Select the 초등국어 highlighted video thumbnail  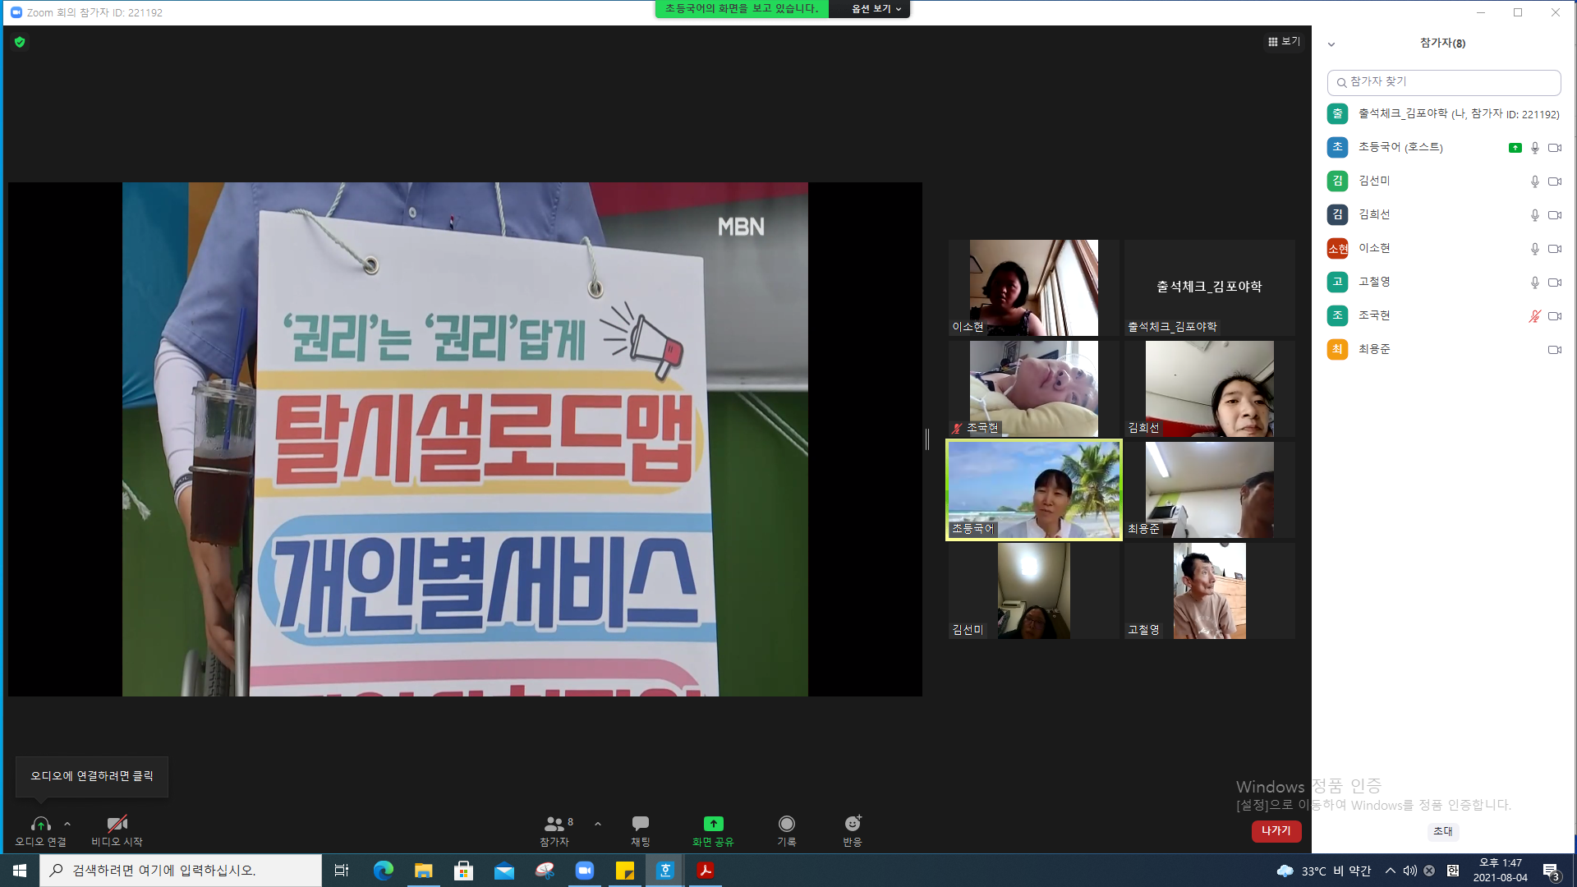[x=1034, y=490]
